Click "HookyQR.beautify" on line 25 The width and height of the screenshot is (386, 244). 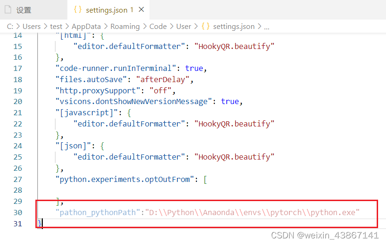234,157
